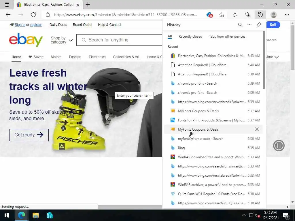Image resolution: width=295 pixels, height=221 pixels.
Task: Search history with the magnifier icon
Action: [x=240, y=25]
